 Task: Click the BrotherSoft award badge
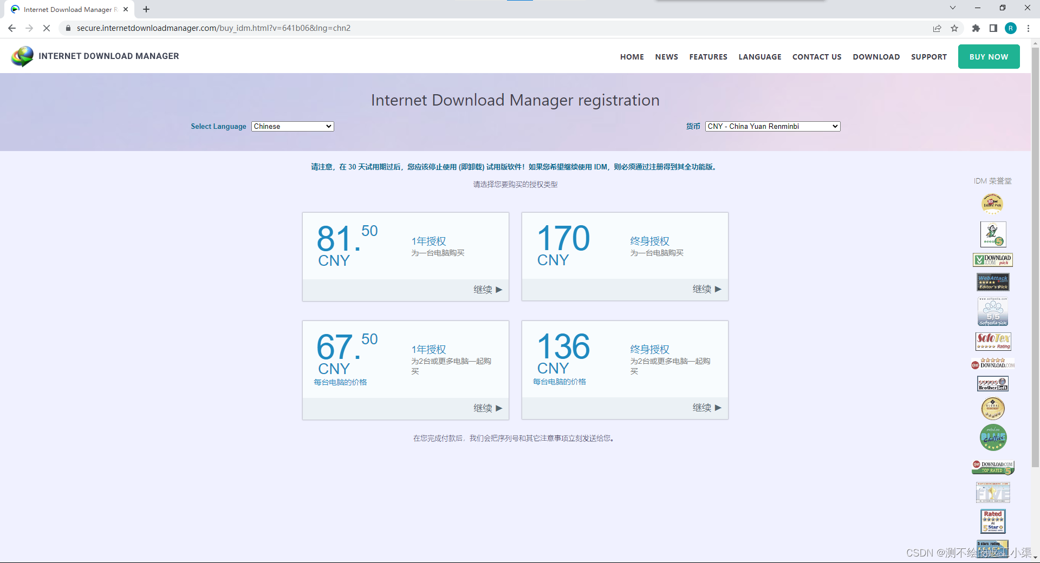coord(993,383)
